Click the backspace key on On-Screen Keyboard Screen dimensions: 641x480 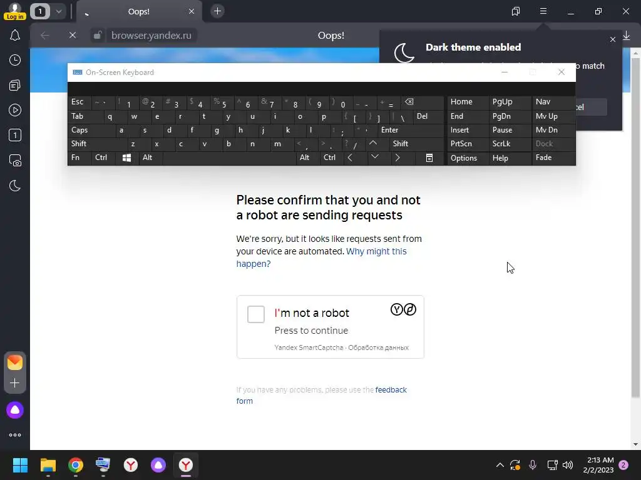(x=423, y=102)
